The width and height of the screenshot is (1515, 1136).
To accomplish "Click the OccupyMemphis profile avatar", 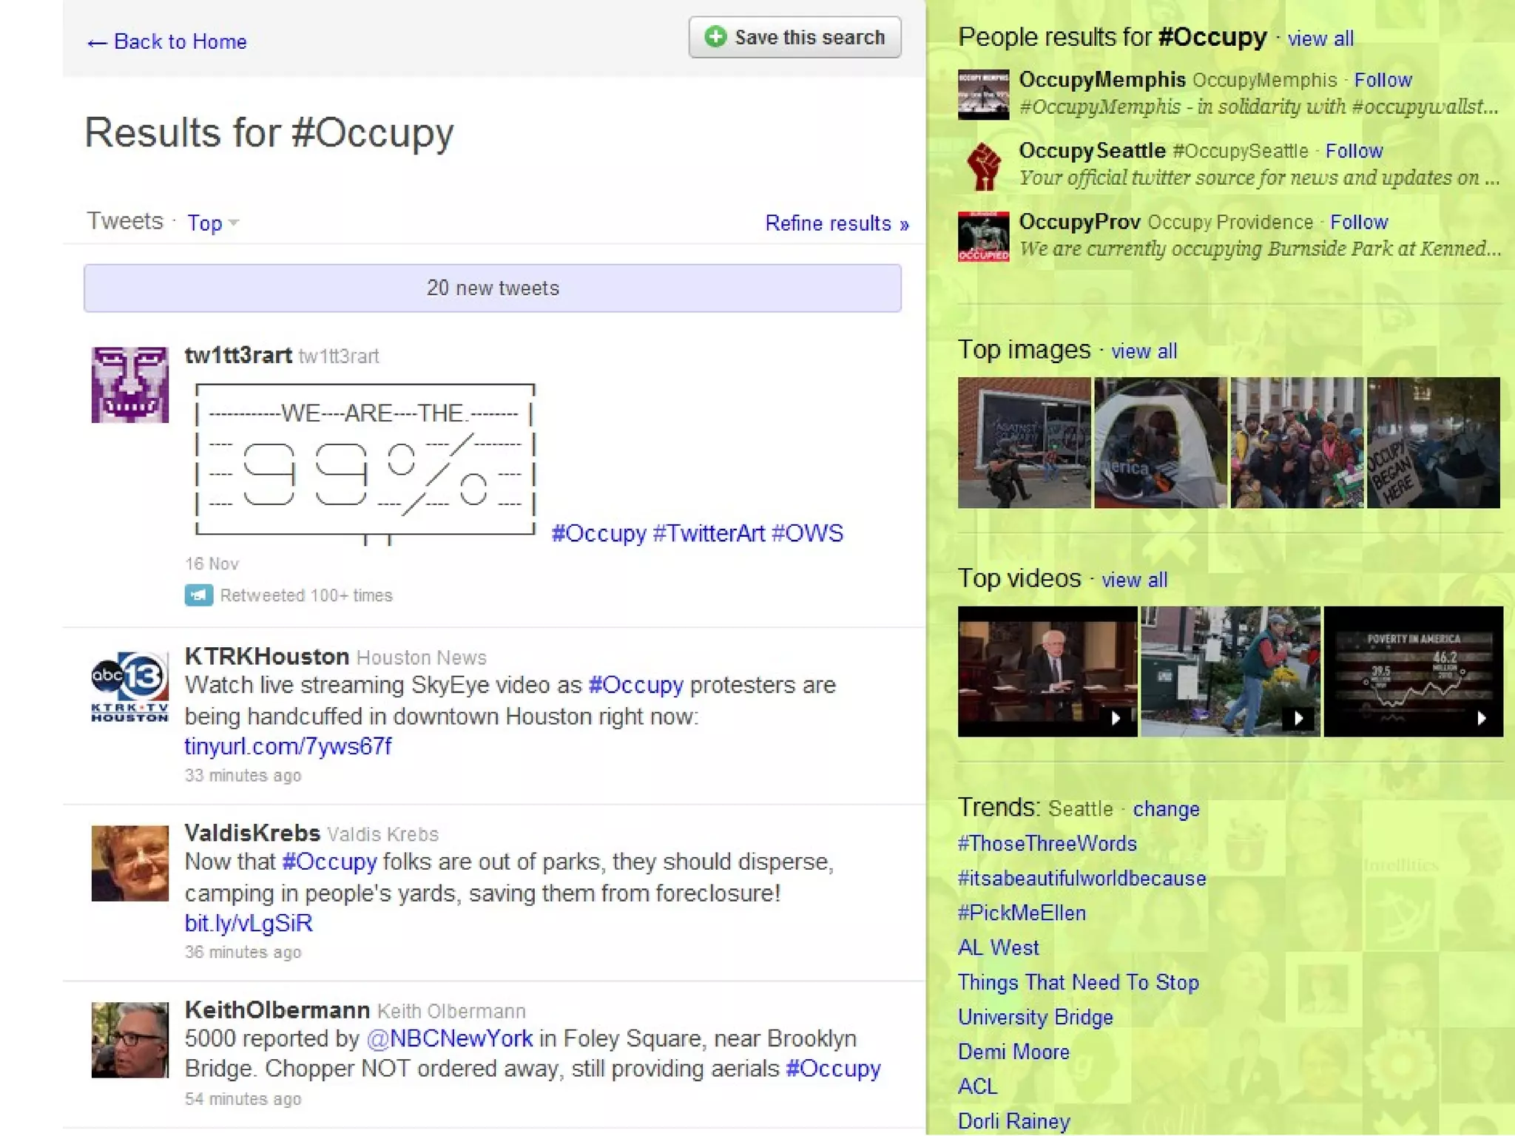I will [983, 95].
